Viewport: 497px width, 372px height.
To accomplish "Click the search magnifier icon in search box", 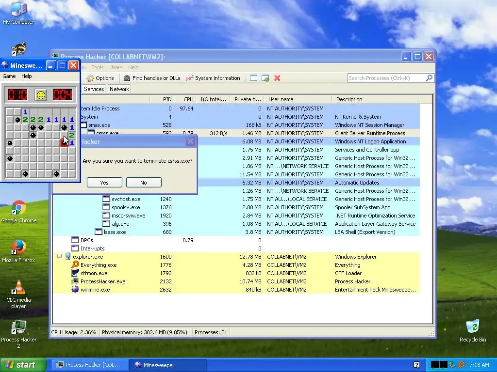I will tap(429, 78).
